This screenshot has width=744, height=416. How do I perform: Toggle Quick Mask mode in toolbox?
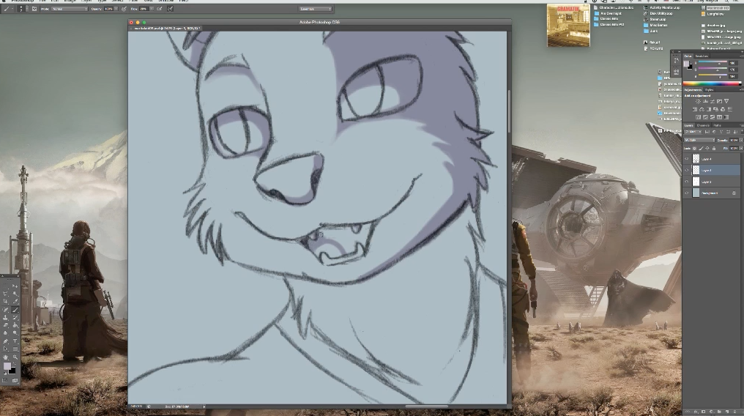(x=4, y=380)
